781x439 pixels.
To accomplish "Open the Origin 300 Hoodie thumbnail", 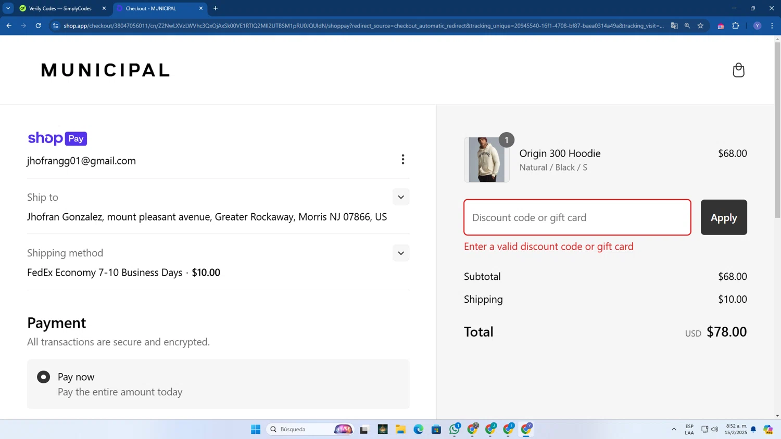I will [x=487, y=160].
